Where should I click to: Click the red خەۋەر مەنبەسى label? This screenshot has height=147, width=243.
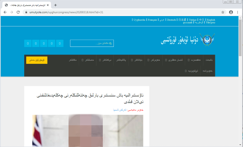pos(135,110)
